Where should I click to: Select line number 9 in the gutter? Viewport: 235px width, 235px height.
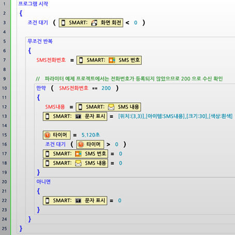point(5,79)
